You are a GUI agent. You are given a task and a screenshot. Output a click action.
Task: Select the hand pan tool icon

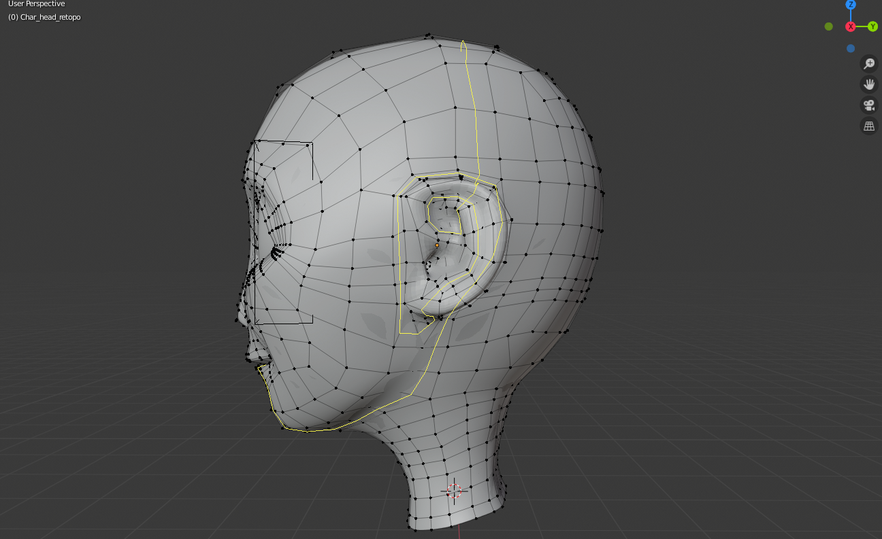868,84
